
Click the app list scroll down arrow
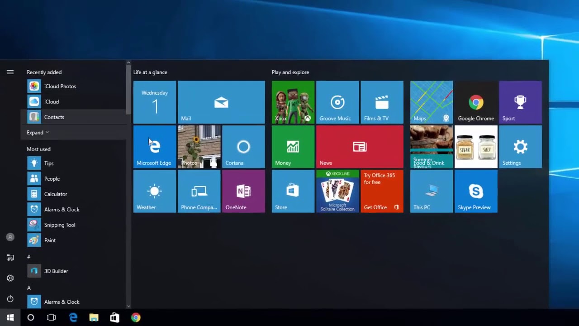(128, 307)
